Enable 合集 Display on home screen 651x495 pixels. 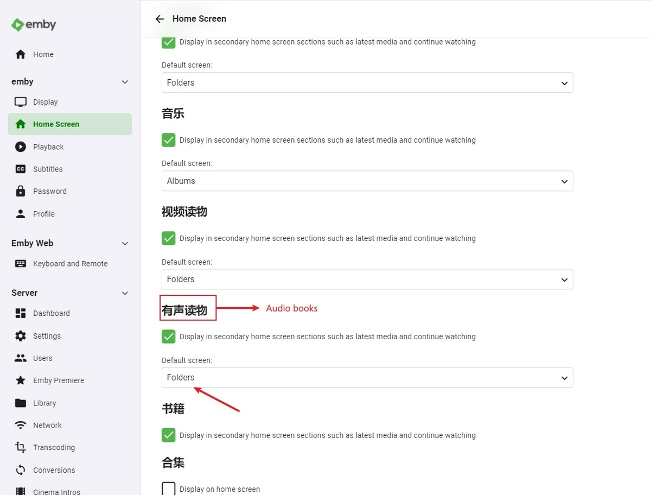pyautogui.click(x=169, y=488)
